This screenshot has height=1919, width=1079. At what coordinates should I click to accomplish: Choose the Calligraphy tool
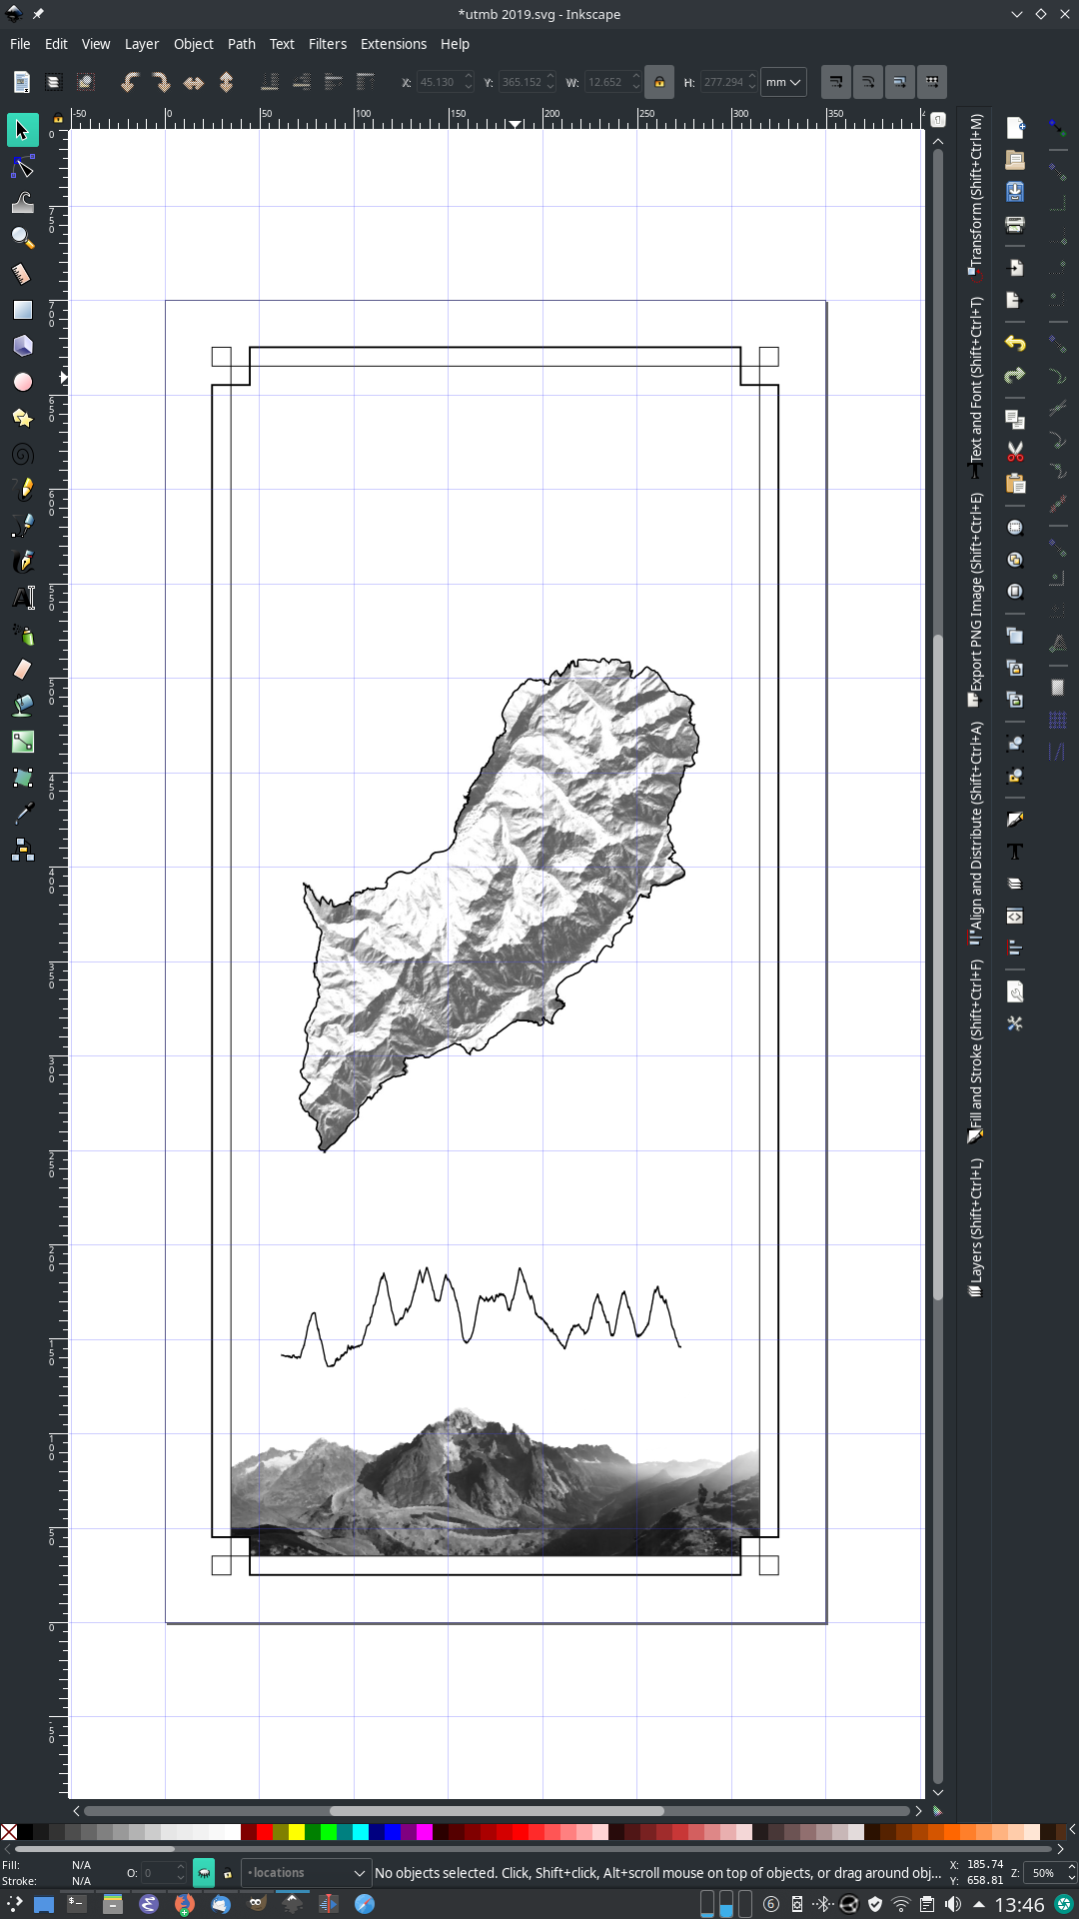click(22, 562)
